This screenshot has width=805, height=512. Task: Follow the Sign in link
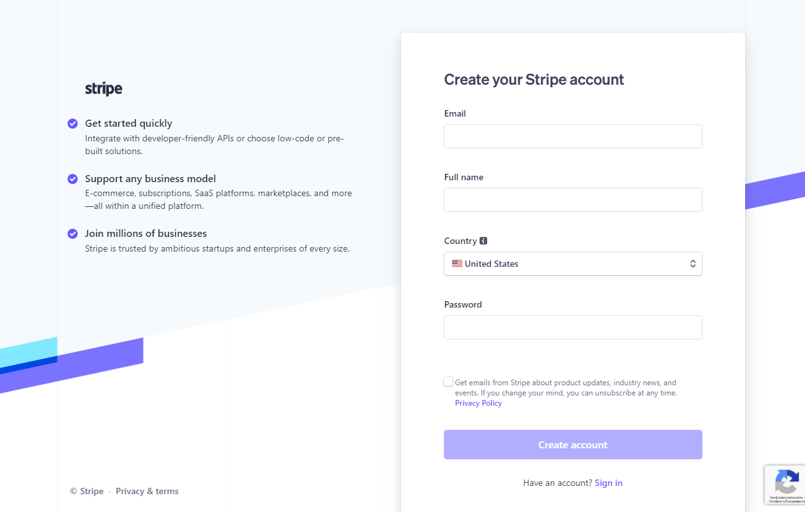click(608, 483)
